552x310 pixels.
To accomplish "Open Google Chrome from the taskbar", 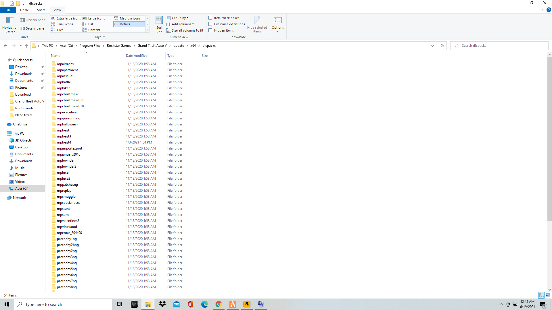I will [x=218, y=304].
